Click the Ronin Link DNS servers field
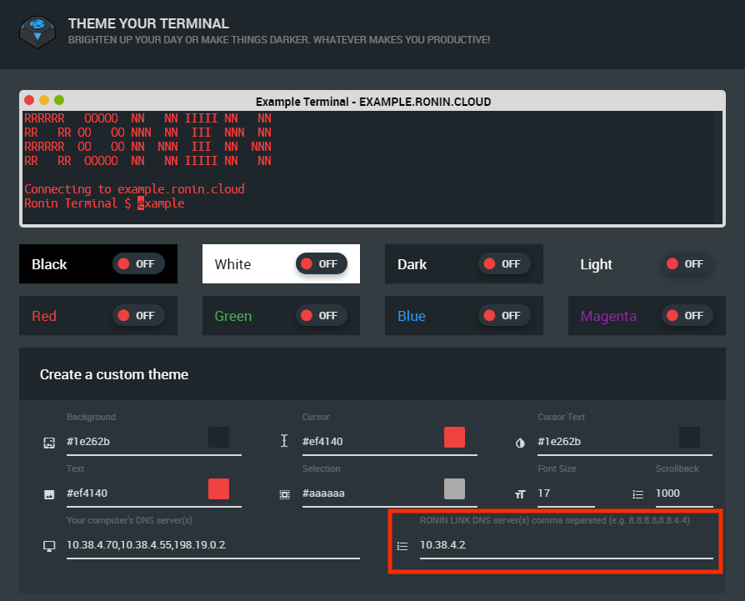 pos(567,545)
